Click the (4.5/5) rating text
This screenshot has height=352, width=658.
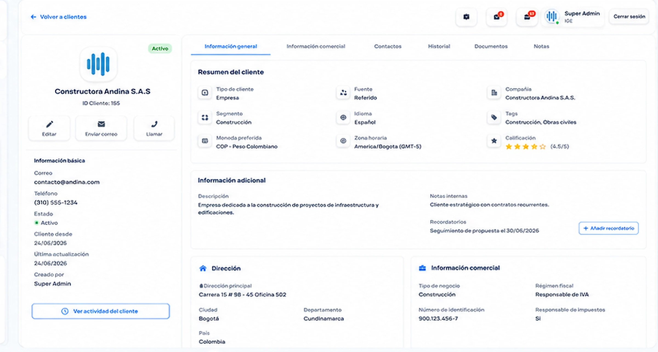pyautogui.click(x=560, y=146)
